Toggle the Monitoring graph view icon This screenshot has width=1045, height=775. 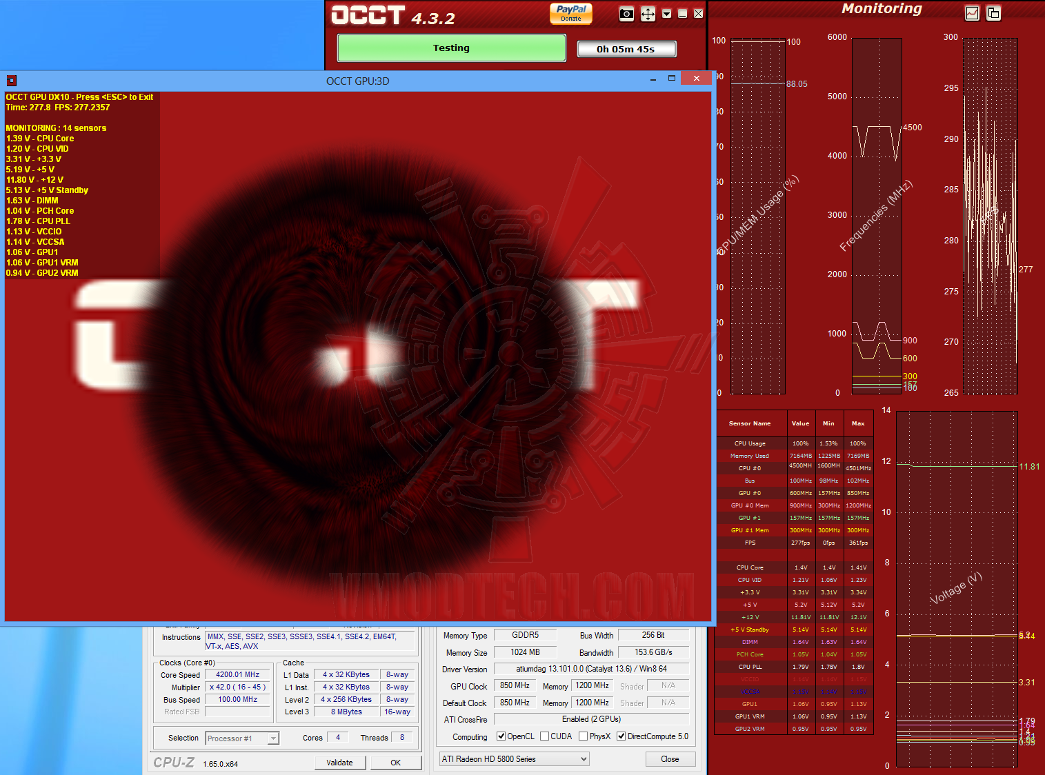click(972, 13)
